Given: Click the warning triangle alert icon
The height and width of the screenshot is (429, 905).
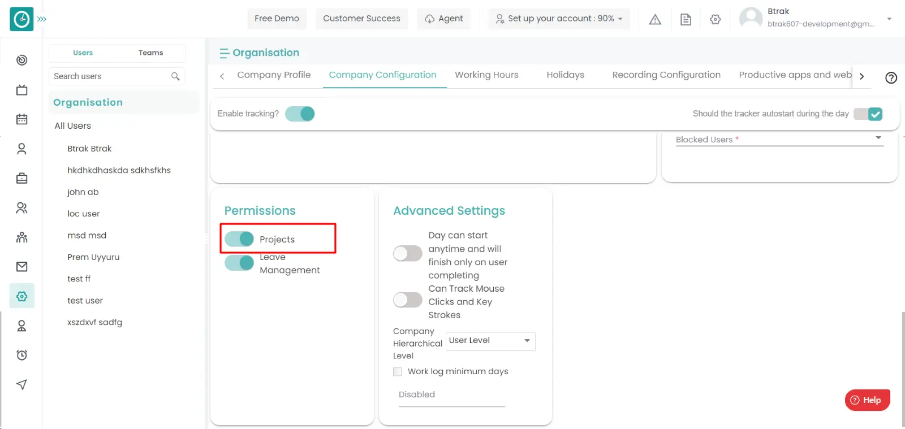Looking at the screenshot, I should (x=655, y=19).
